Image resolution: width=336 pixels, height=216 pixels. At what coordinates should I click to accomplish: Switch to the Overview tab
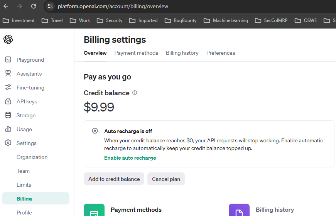pyautogui.click(x=95, y=53)
